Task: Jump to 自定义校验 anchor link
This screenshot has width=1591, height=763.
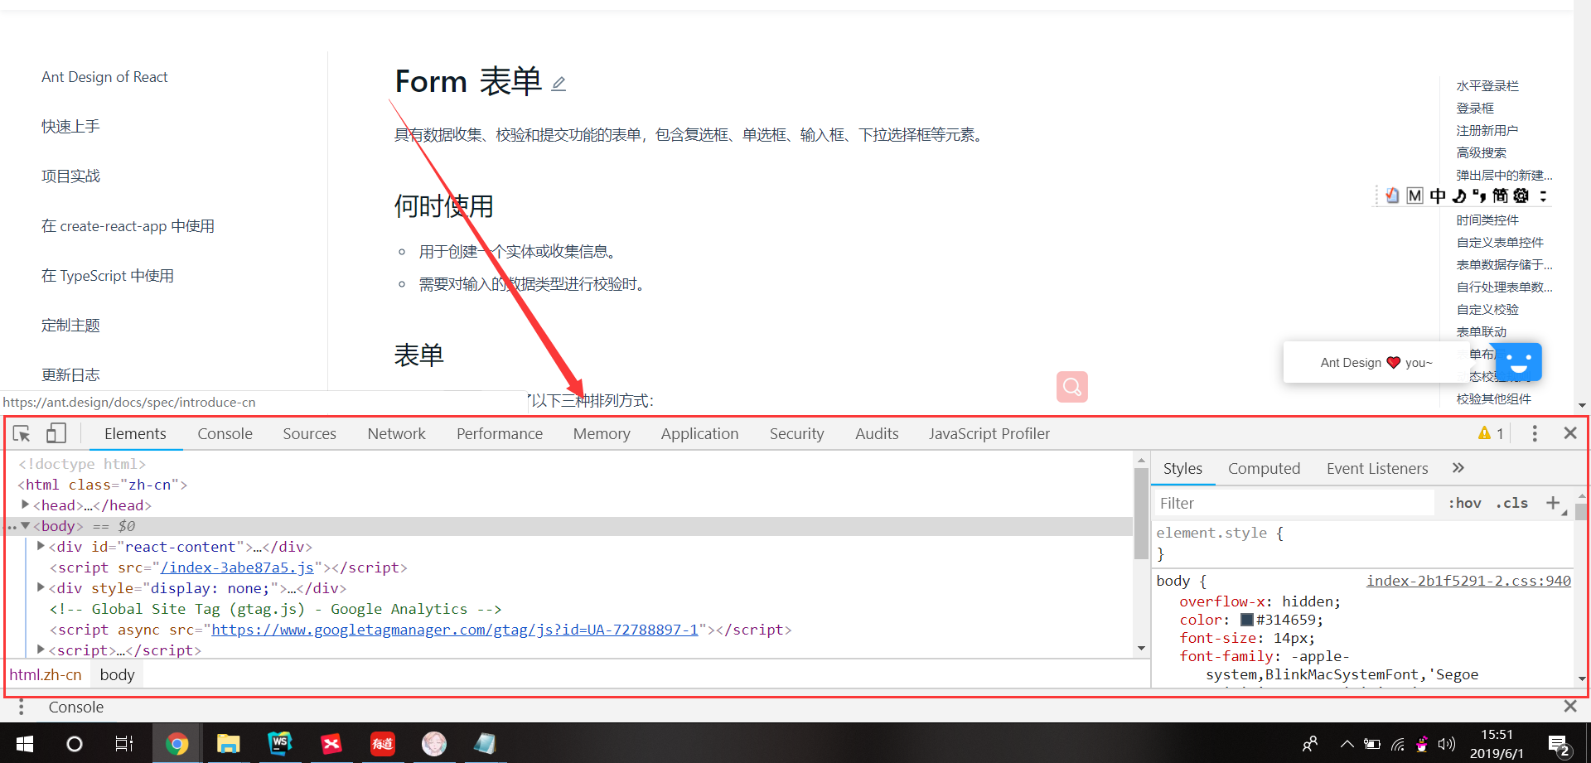Action: [1487, 309]
